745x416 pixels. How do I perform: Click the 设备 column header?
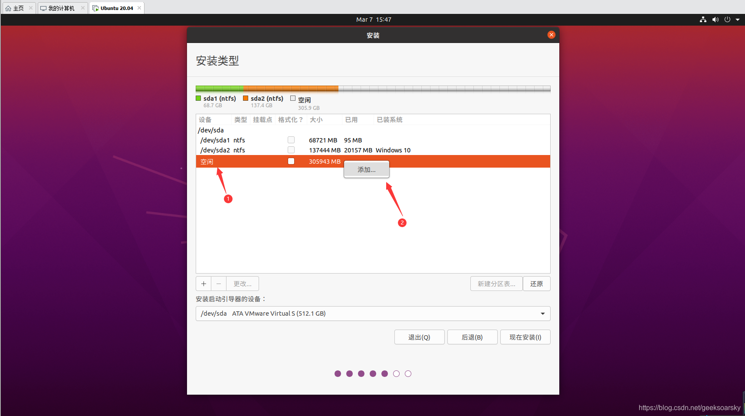pyautogui.click(x=205, y=119)
